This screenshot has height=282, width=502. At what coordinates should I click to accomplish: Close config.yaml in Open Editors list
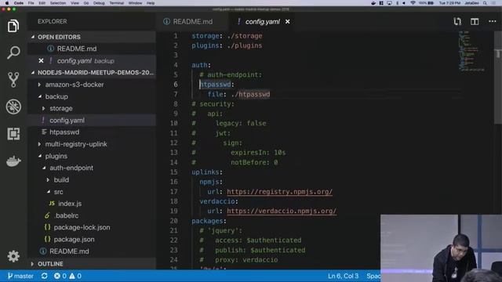(x=41, y=60)
